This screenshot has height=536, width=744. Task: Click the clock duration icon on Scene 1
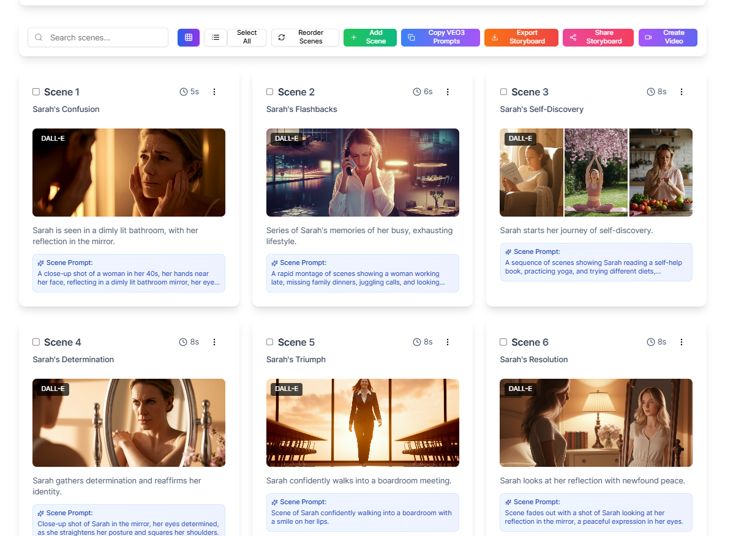pos(182,91)
